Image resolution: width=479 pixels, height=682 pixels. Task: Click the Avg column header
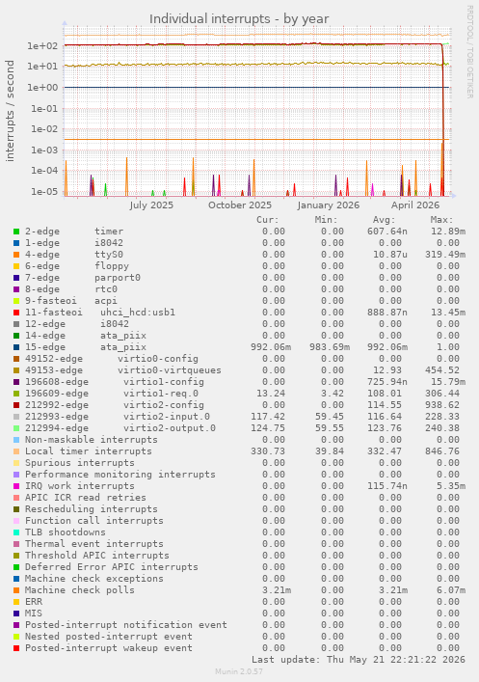(384, 220)
